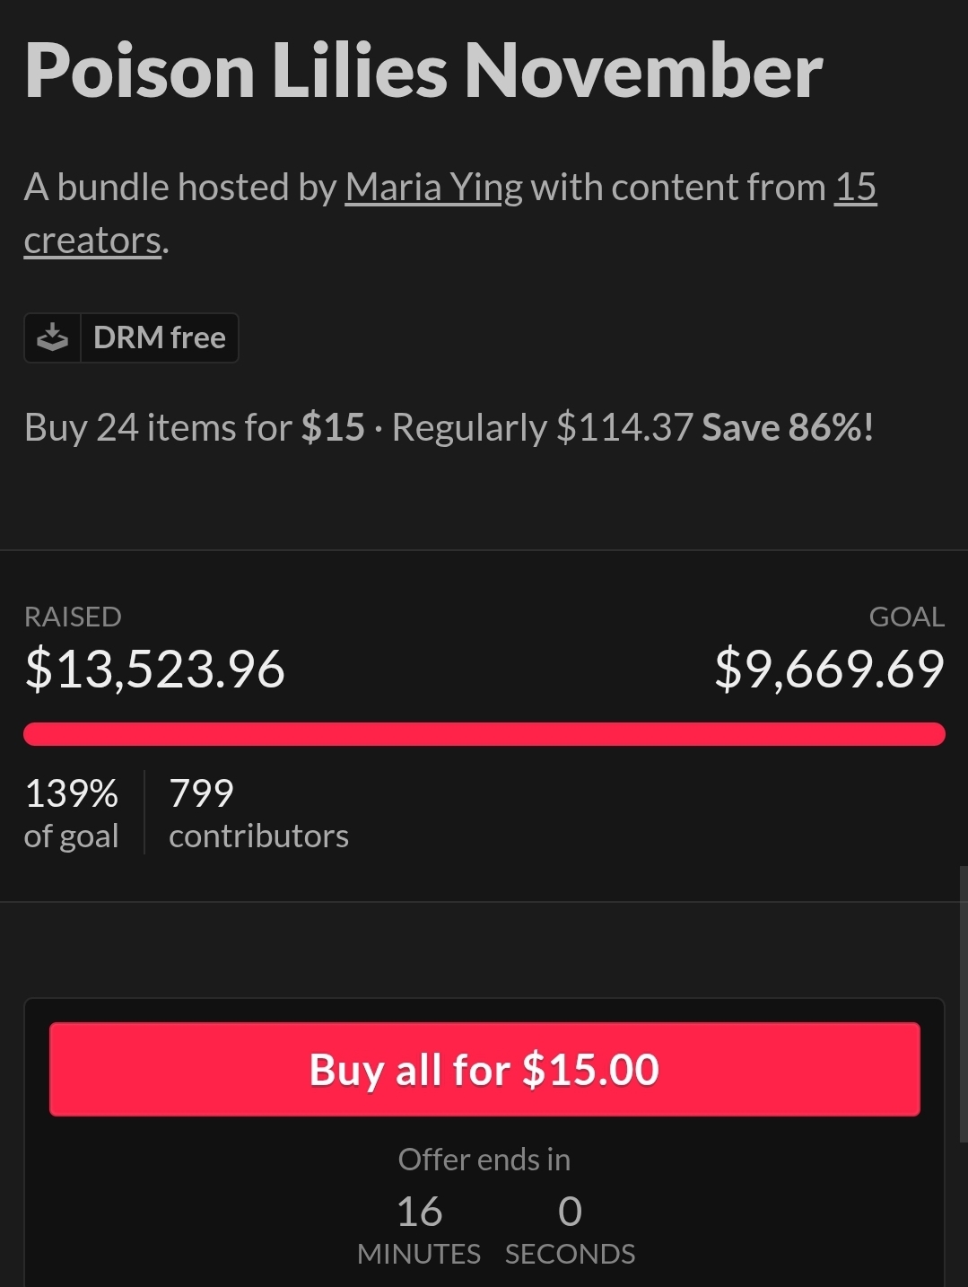The height and width of the screenshot is (1287, 968).
Task: Click the Offer ends in label
Action: click(x=484, y=1160)
